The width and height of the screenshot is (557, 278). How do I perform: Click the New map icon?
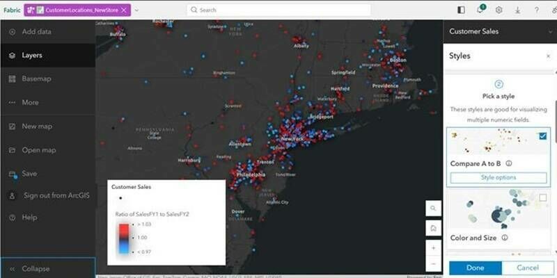[12, 126]
